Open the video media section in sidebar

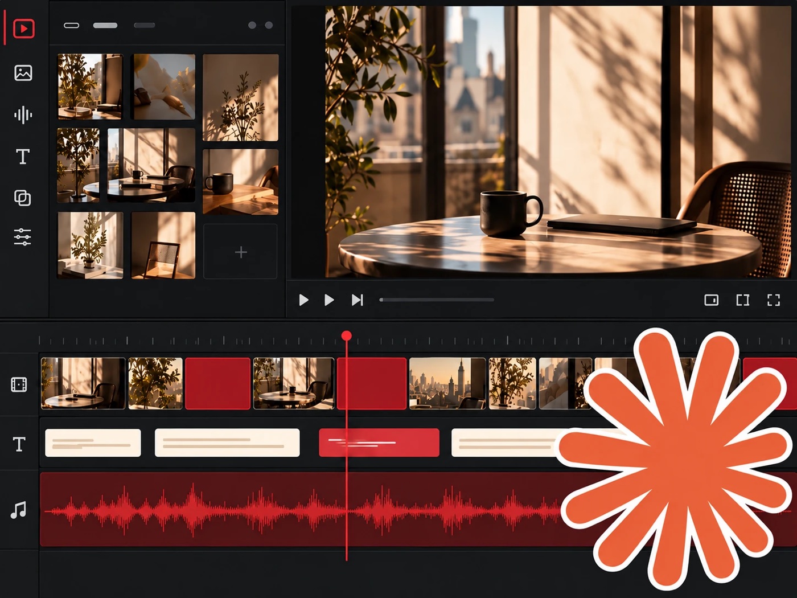pos(23,28)
